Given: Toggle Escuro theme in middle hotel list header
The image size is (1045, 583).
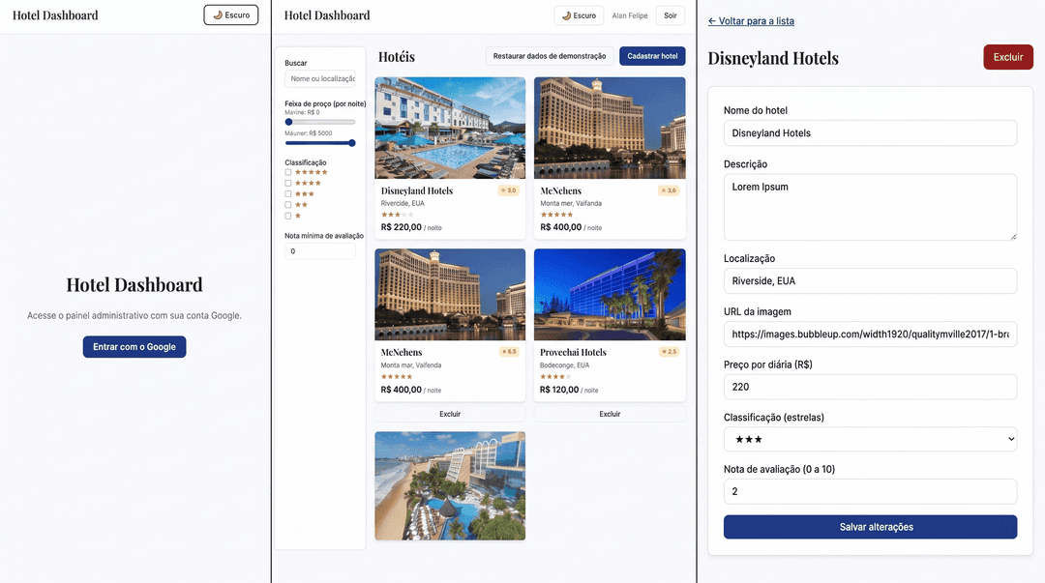Looking at the screenshot, I should coord(579,15).
